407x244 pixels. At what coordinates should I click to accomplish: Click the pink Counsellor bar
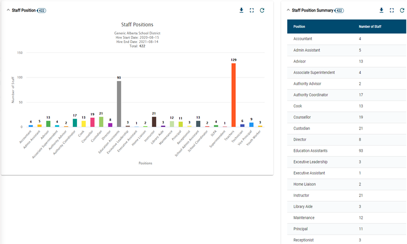click(92, 122)
